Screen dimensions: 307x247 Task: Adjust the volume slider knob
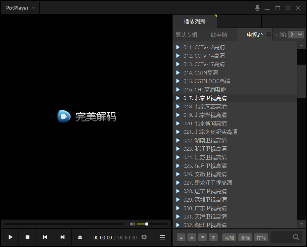point(146,224)
